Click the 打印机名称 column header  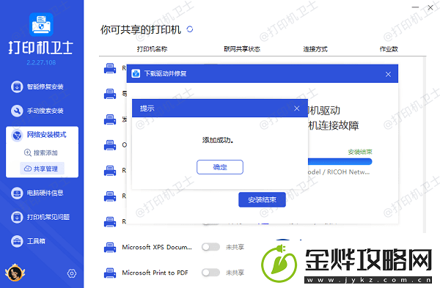[x=152, y=49]
